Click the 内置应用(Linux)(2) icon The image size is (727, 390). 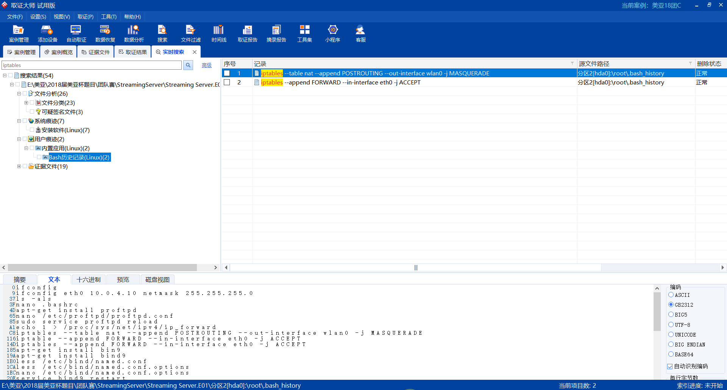(38, 148)
